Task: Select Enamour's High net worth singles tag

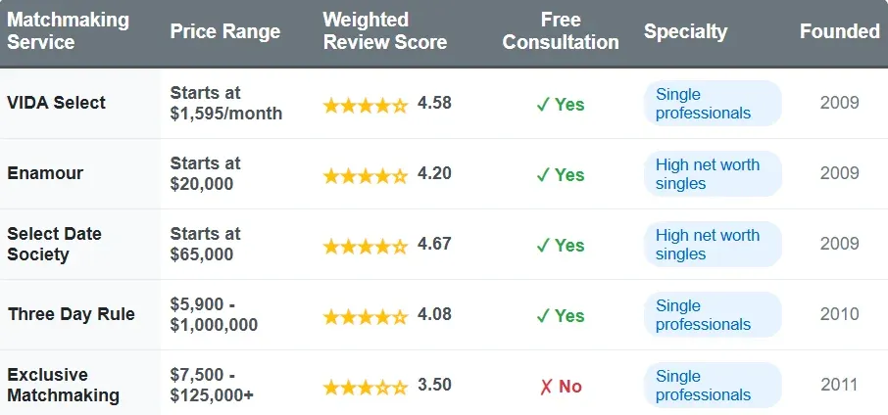Action: [713, 174]
